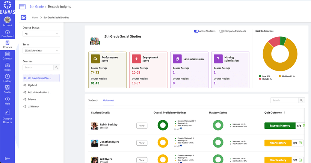Screen dimensions: 311x163
Task: Check the box next to Will Byers' 3/3 score
Action: [x=300, y=160]
